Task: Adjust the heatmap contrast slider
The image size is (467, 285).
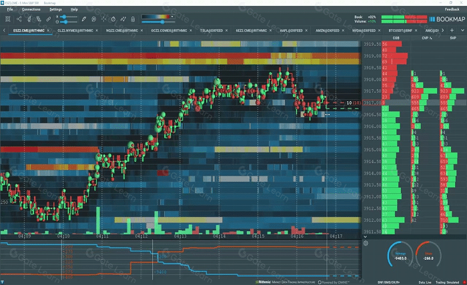Action: (158, 22)
